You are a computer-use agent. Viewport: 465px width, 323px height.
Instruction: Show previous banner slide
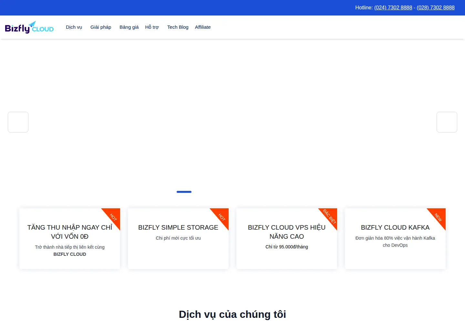point(18,122)
